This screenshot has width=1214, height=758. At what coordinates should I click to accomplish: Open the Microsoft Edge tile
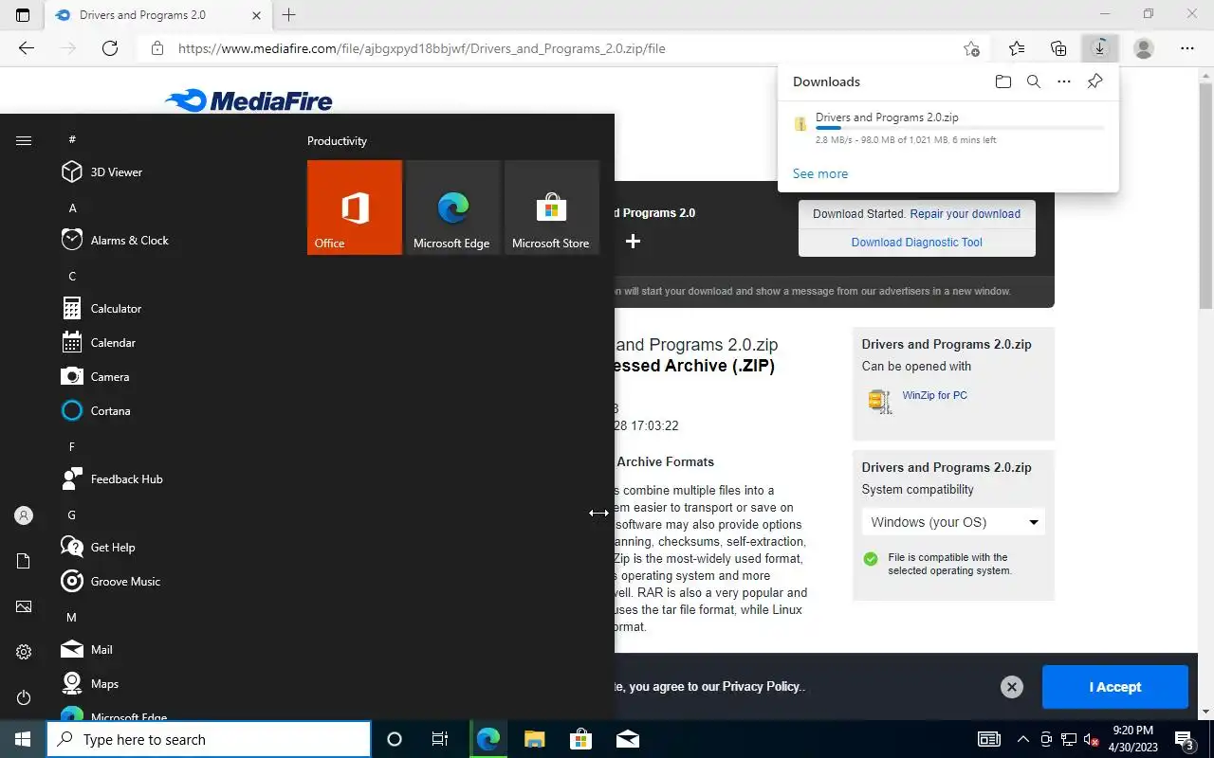click(x=453, y=208)
